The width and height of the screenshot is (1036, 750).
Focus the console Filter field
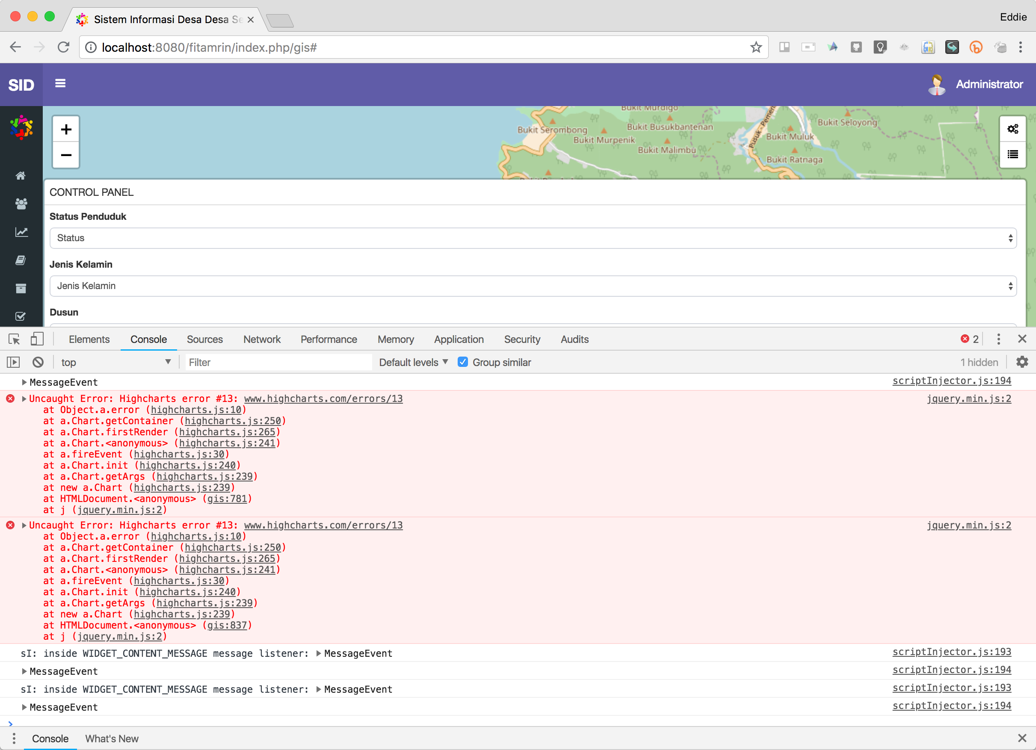click(278, 362)
